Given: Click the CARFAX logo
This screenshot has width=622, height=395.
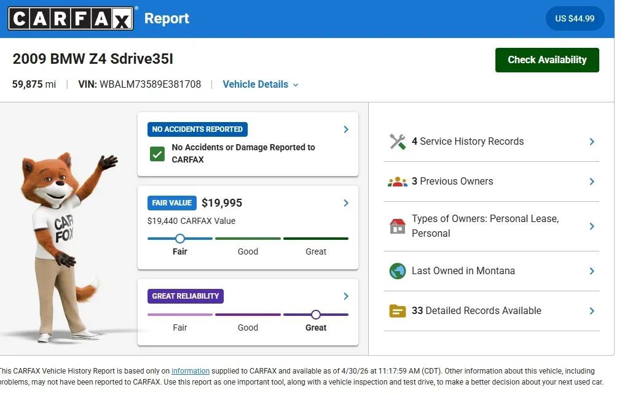Looking at the screenshot, I should pyautogui.click(x=71, y=18).
